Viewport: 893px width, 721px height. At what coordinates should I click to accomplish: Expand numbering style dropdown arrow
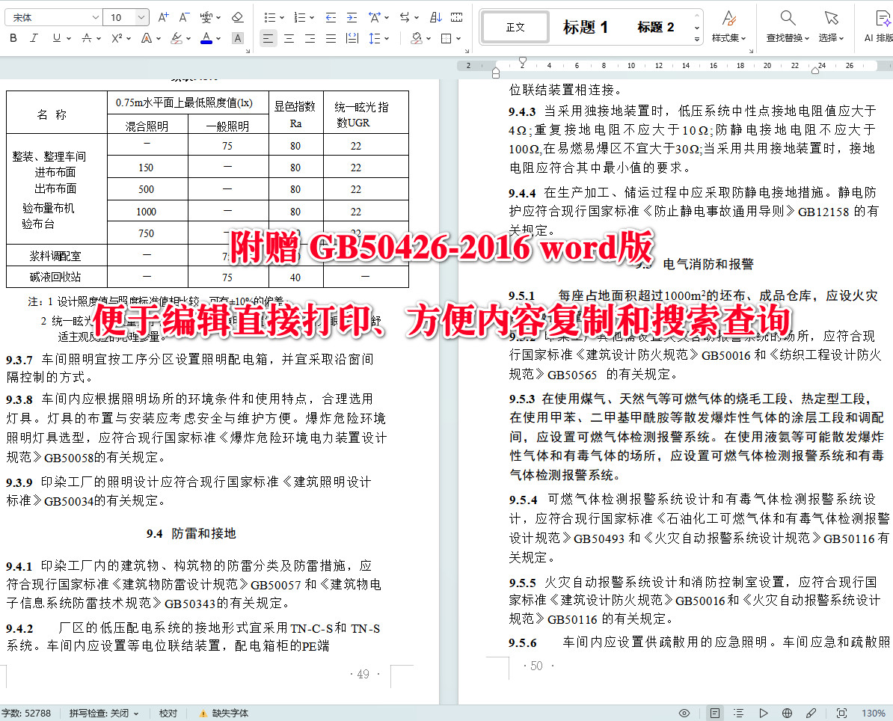coord(312,18)
